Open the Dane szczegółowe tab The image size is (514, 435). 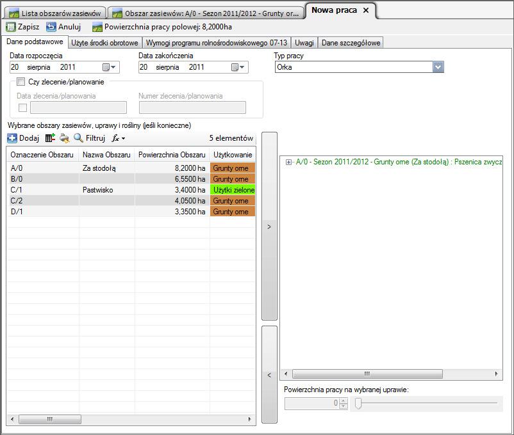pos(351,43)
